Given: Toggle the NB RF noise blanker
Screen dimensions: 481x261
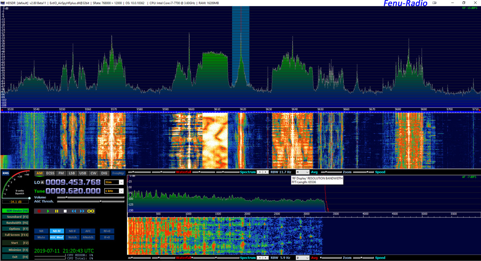Looking at the screenshot, I should [x=57, y=231].
